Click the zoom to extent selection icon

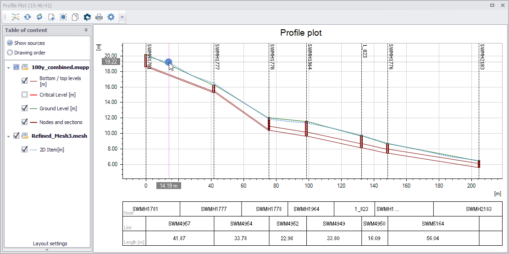coord(63,17)
